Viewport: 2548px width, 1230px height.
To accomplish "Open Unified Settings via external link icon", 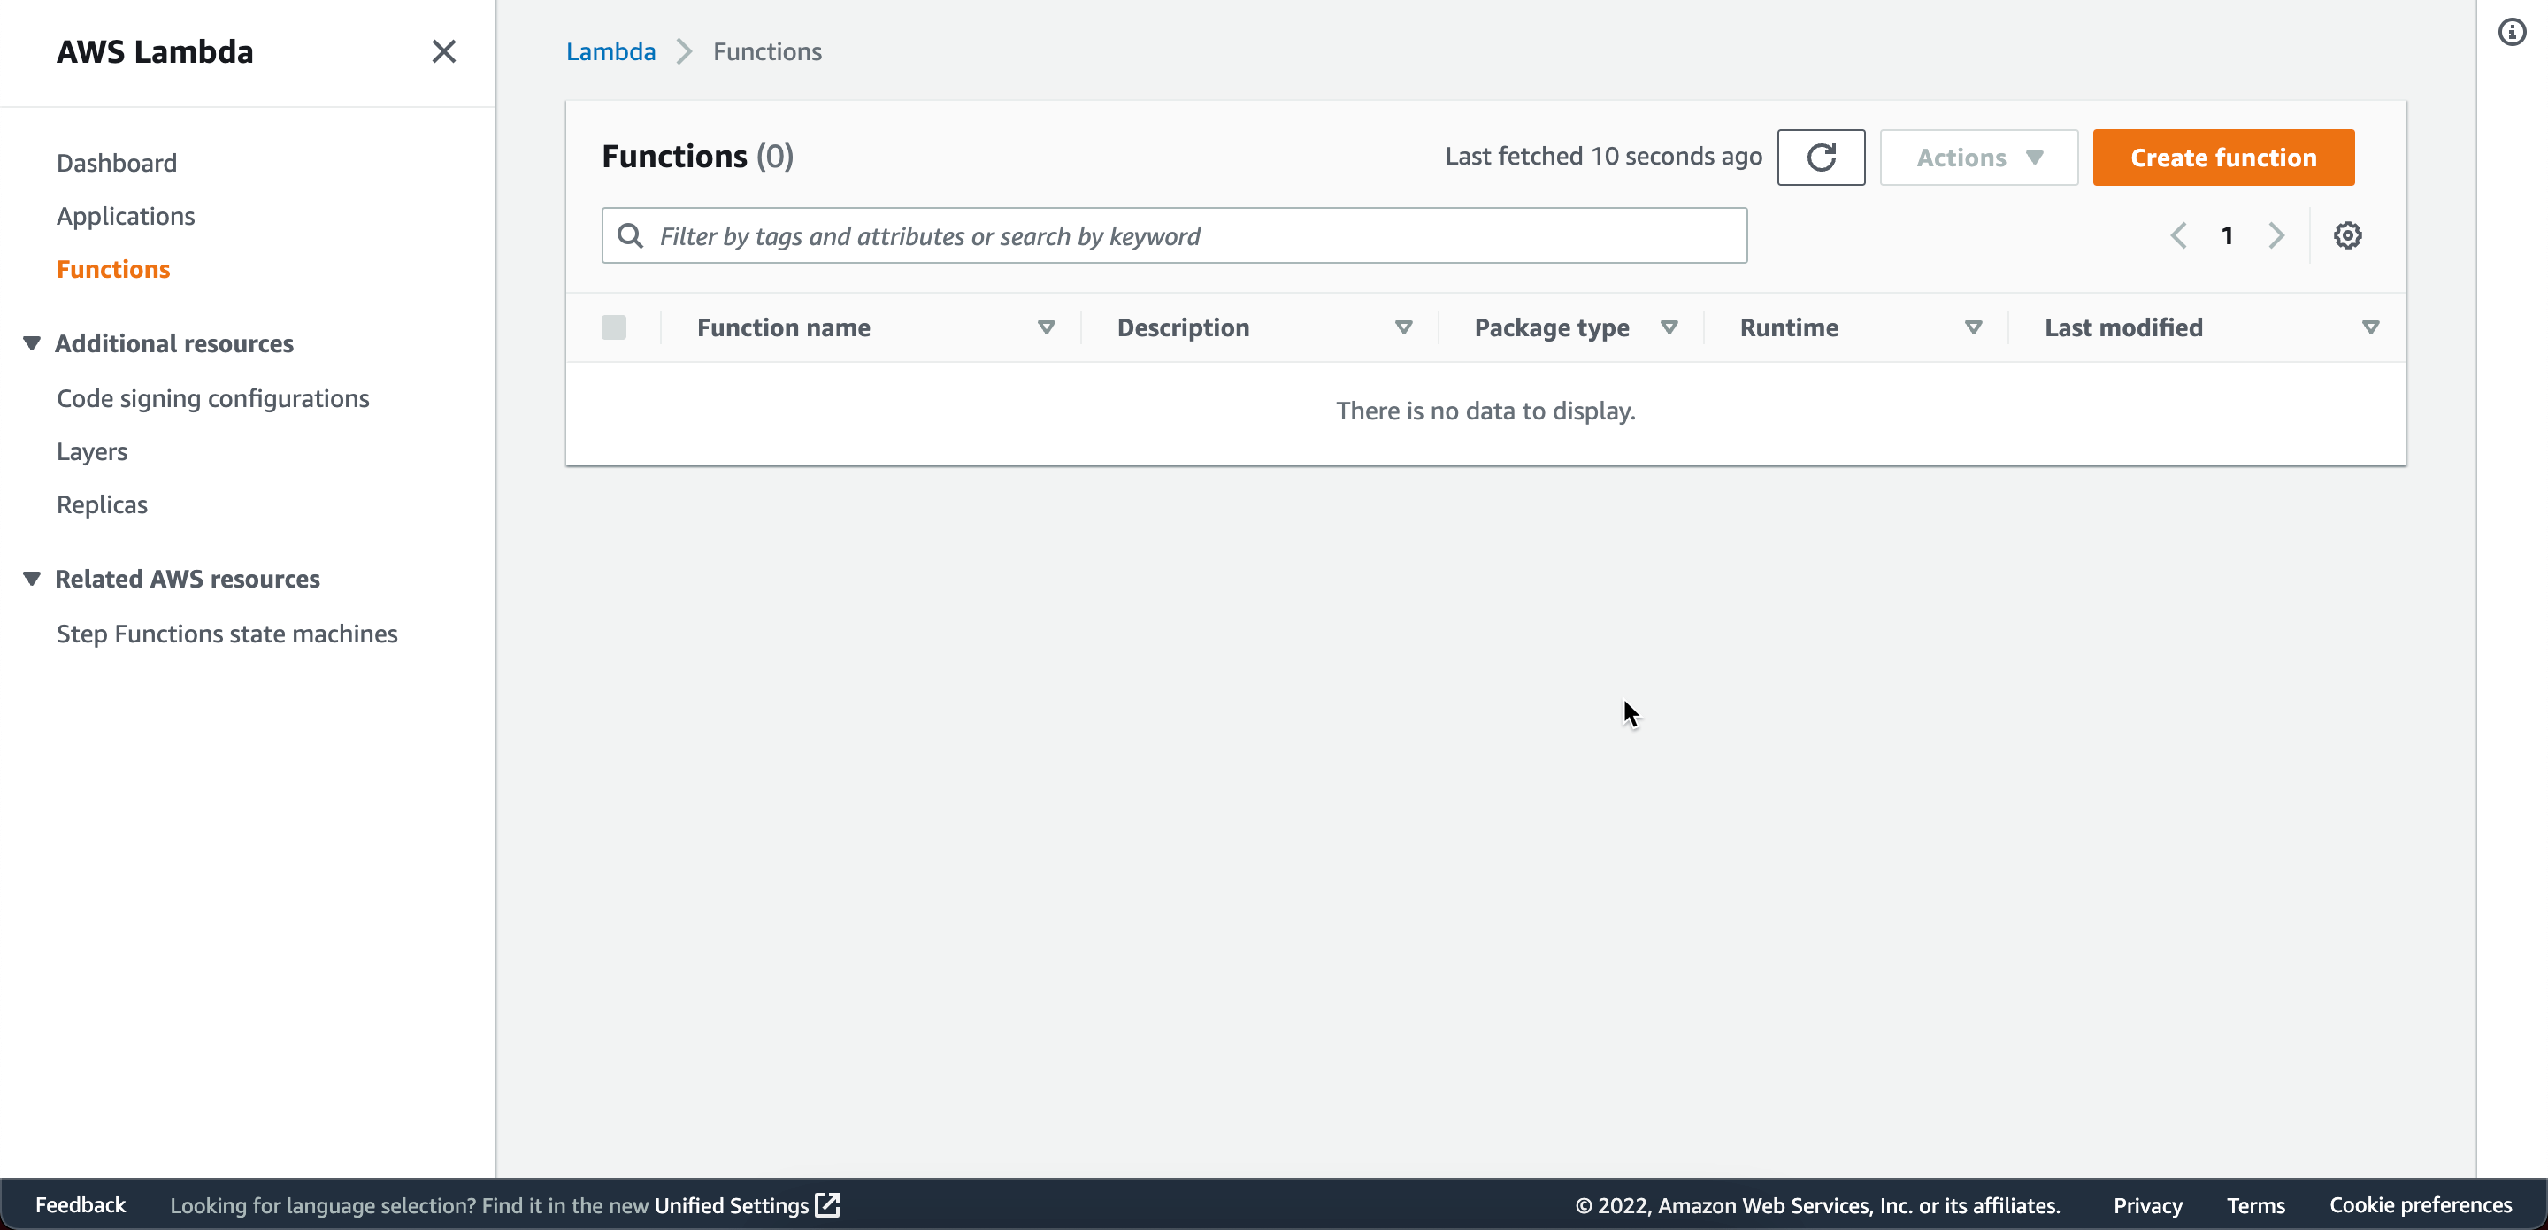I will coord(828,1205).
